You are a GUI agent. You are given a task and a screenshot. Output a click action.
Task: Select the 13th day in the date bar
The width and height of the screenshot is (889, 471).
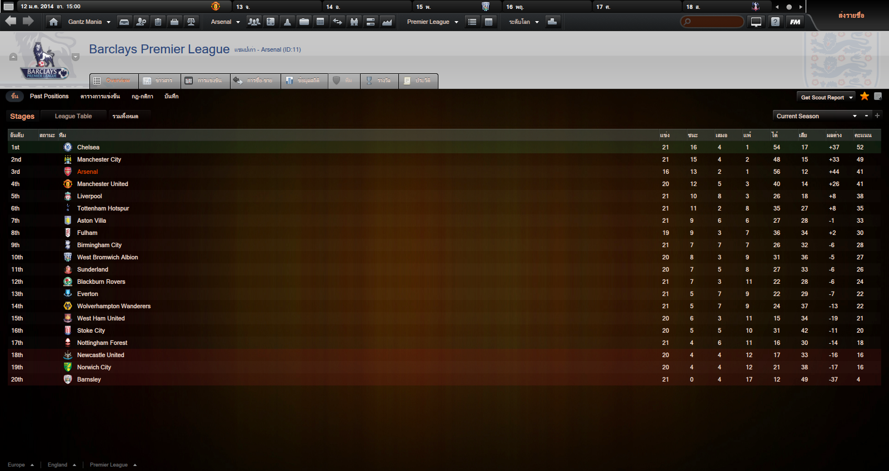click(x=277, y=7)
